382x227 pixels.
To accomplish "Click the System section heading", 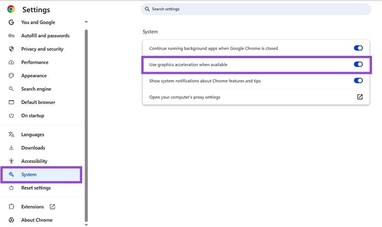I will pyautogui.click(x=150, y=31).
